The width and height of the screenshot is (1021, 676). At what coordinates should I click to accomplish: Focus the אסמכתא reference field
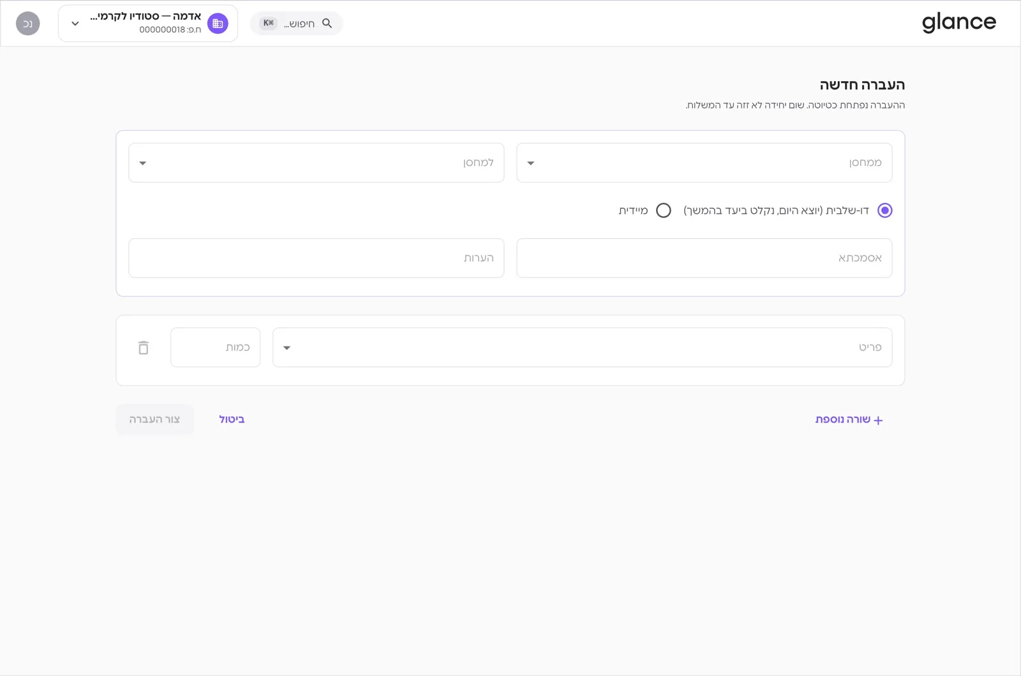click(704, 258)
